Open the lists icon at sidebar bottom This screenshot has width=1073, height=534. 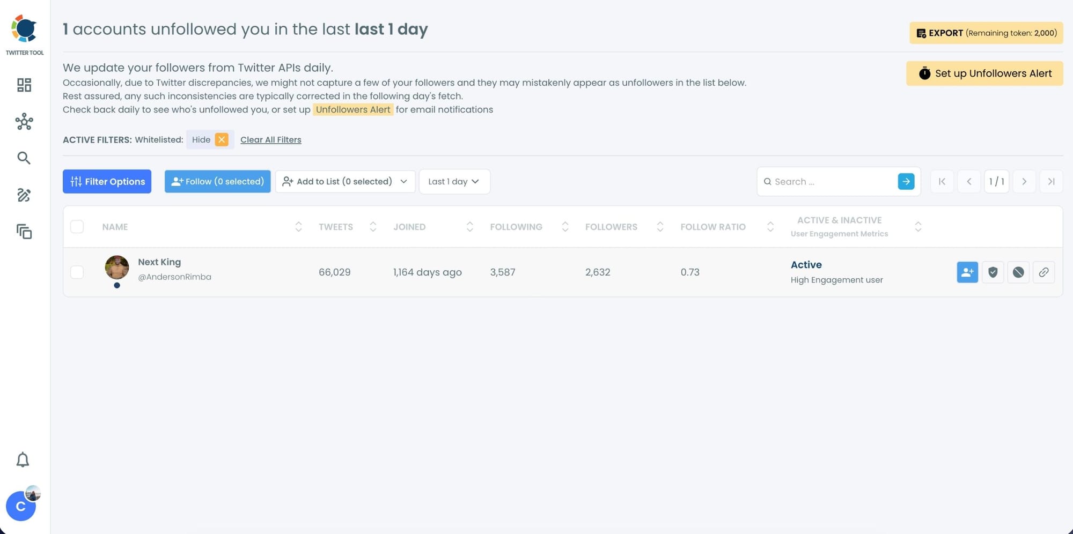(24, 232)
